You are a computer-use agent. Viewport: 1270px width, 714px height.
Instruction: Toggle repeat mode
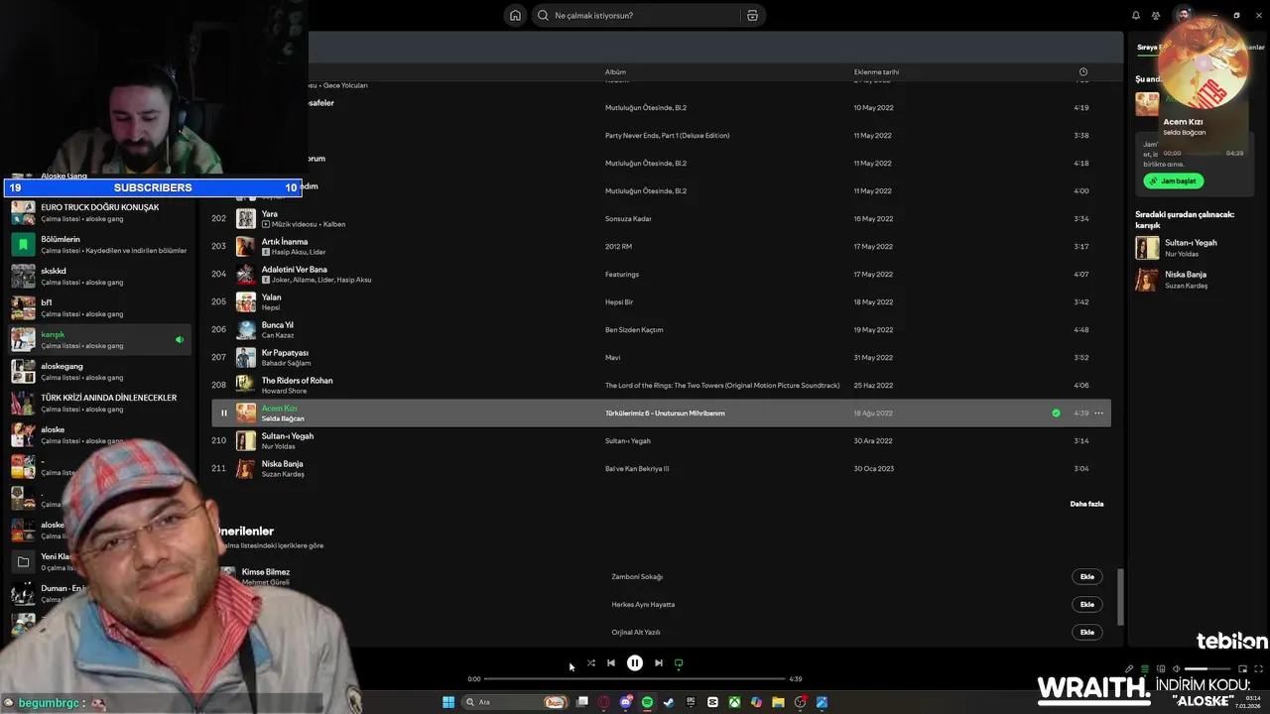click(679, 663)
